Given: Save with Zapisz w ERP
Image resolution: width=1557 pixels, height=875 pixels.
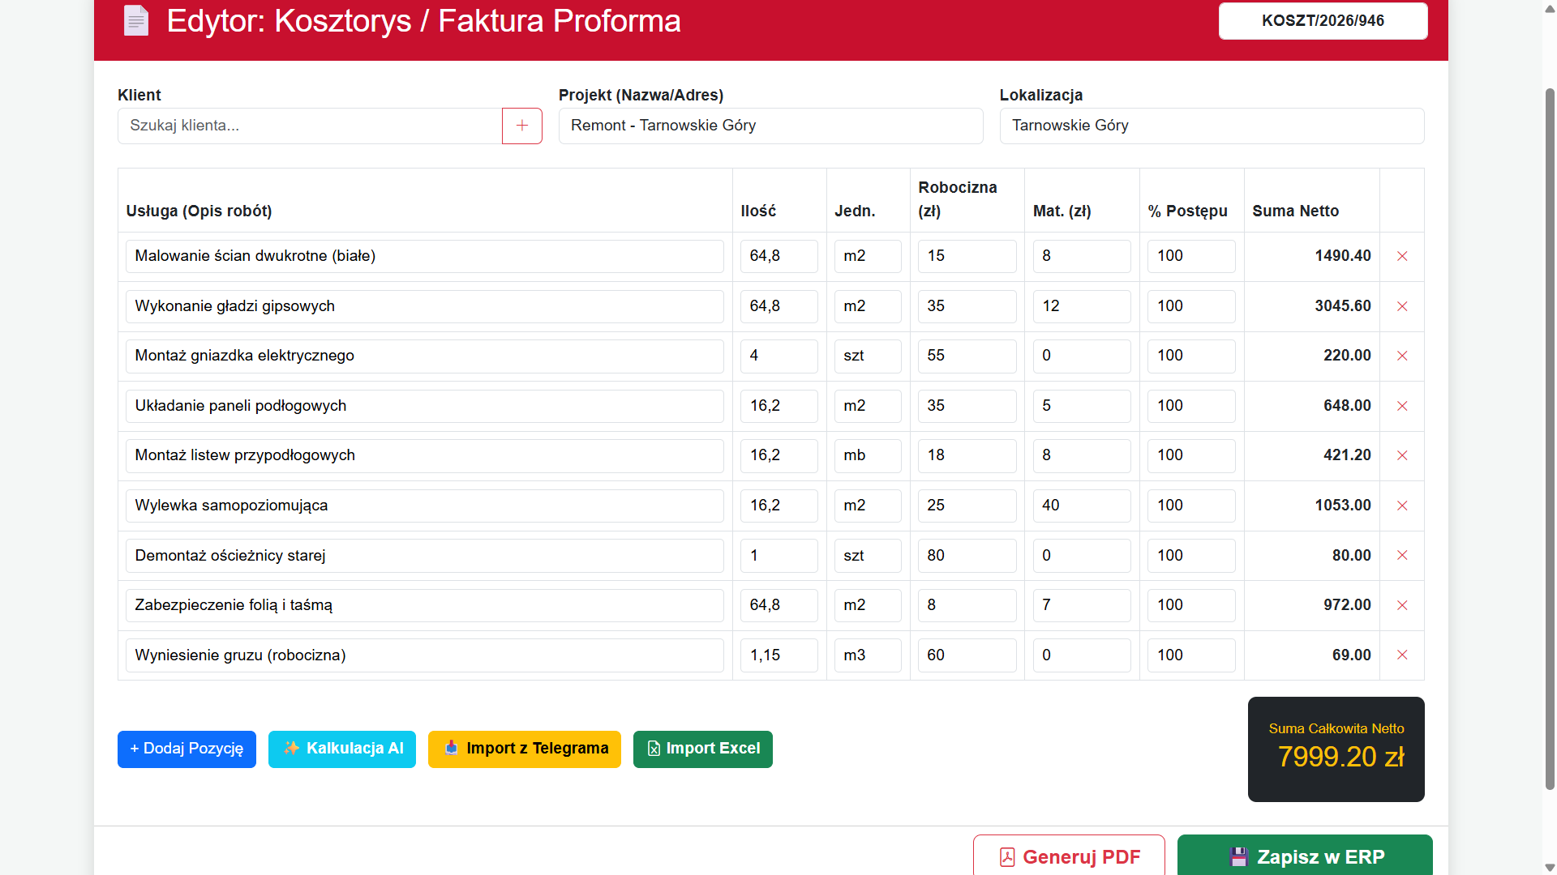Looking at the screenshot, I should tap(1305, 856).
